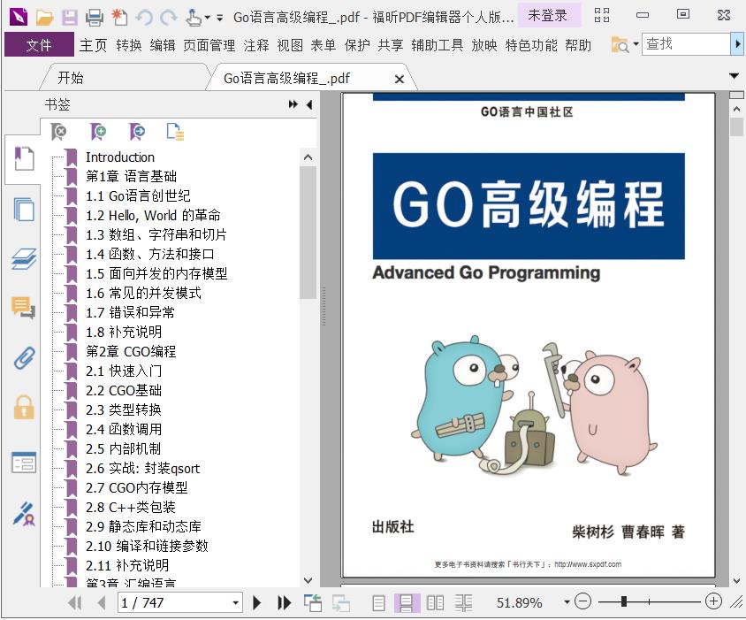Go to the first page button
The height and width of the screenshot is (620, 746).
(x=75, y=603)
